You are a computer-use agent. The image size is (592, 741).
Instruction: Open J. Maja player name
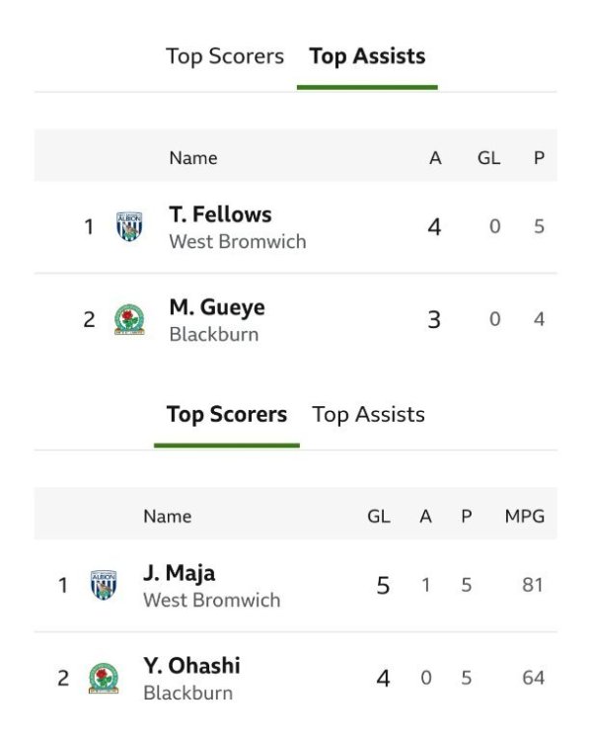[x=179, y=573]
